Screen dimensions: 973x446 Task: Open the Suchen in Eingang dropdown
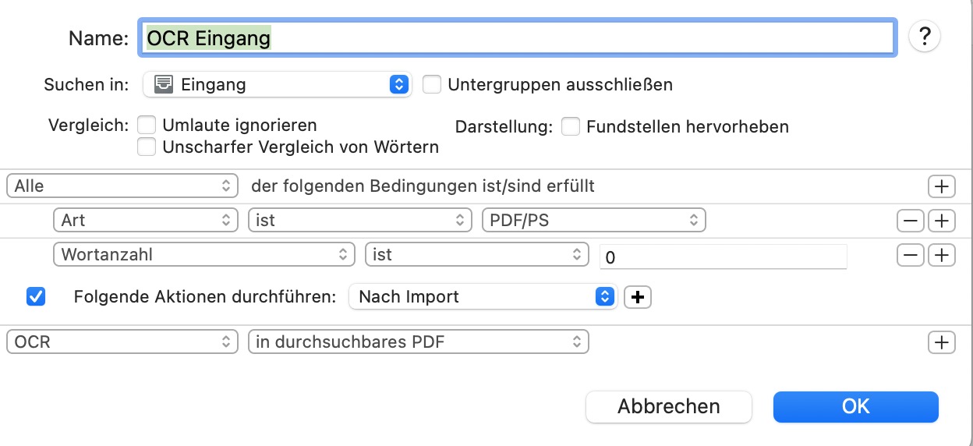278,84
